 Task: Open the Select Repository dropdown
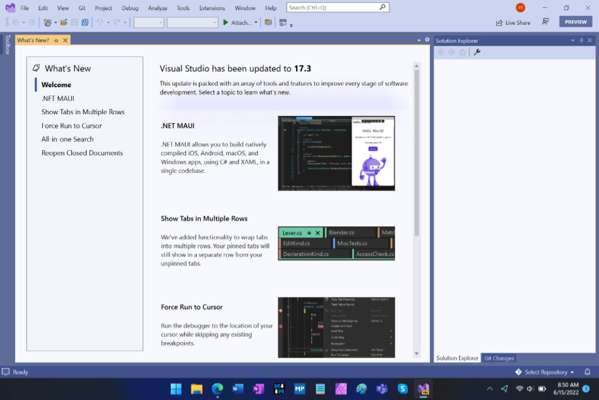pyautogui.click(x=545, y=371)
